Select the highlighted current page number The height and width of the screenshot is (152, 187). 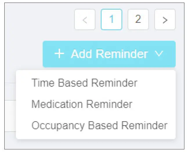pyautogui.click(x=111, y=20)
